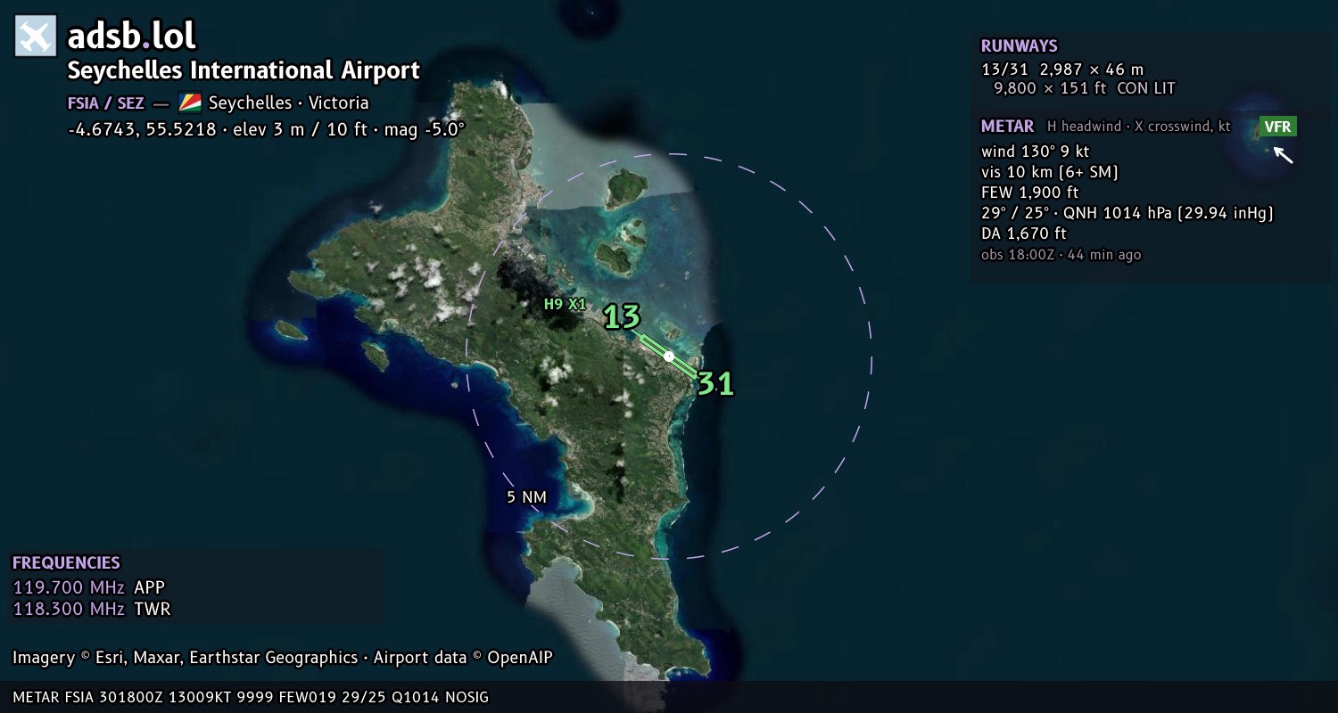
Task: Click the Seychelles flag icon
Action: point(190,102)
